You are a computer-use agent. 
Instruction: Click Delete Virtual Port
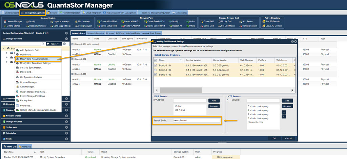coord(107,26)
